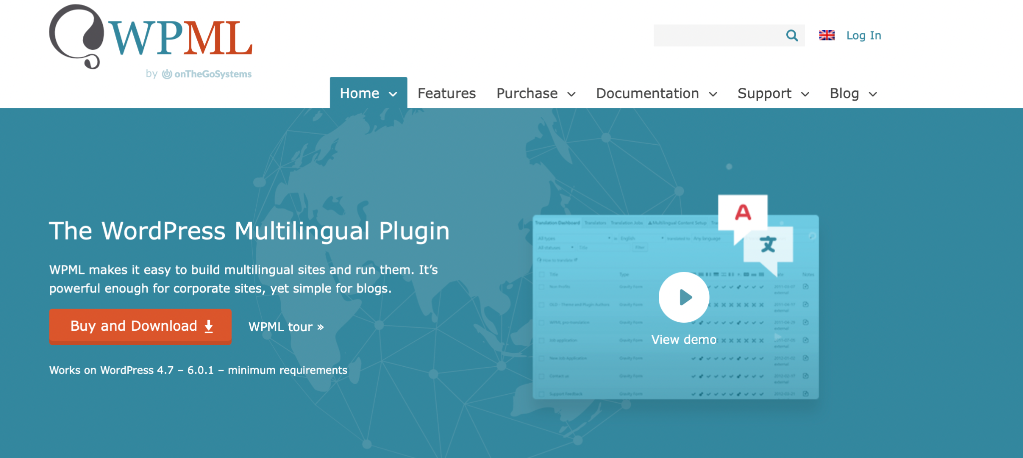This screenshot has width=1023, height=458.
Task: Open the Features menu item
Action: point(447,94)
